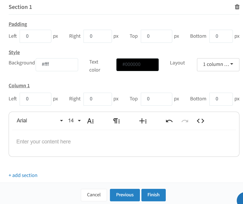243x204 pixels.
Task: Click the Padding Left input field
Action: 35,36
